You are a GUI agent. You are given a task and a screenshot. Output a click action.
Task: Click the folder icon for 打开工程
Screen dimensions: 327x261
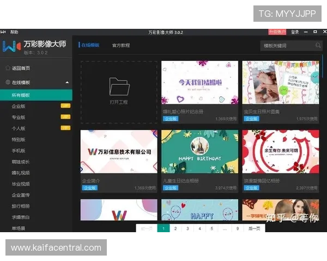pyautogui.click(x=119, y=86)
